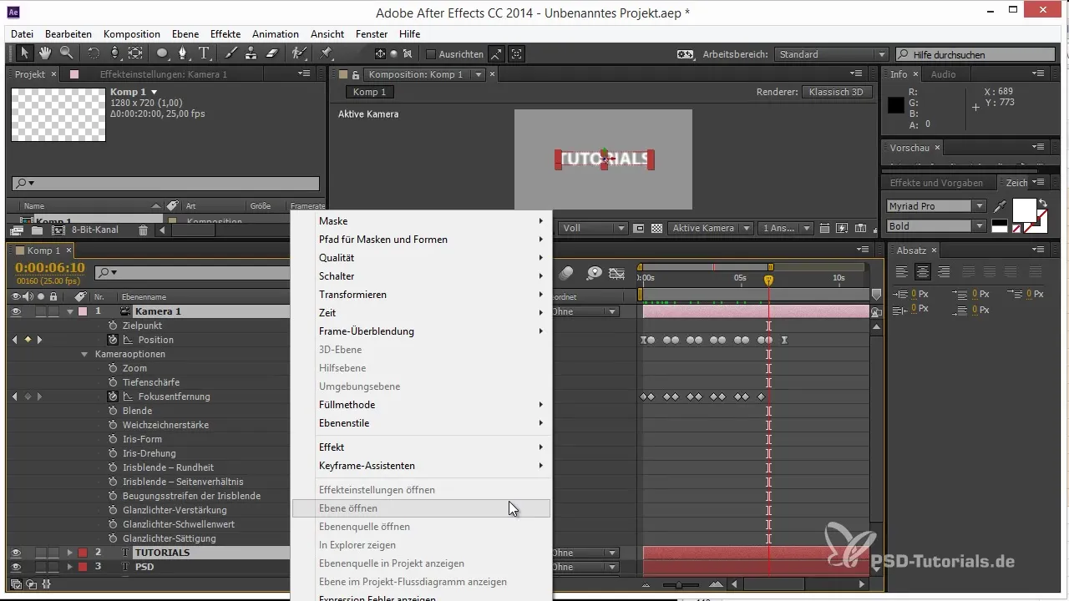1069x601 pixels.
Task: Select the Clone Stamp tool
Action: (251, 53)
